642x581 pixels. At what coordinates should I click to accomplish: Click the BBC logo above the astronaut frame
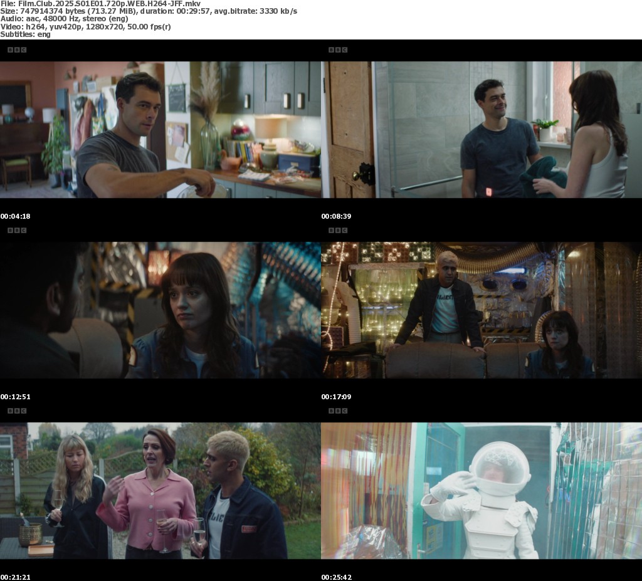pyautogui.click(x=338, y=411)
